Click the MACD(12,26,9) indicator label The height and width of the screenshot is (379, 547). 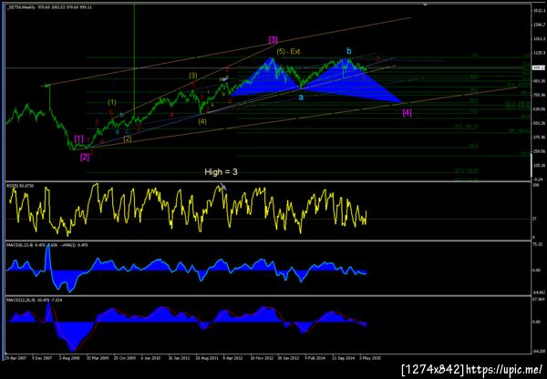[x=35, y=300]
